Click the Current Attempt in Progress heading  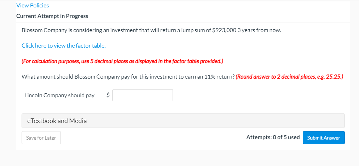point(52,16)
